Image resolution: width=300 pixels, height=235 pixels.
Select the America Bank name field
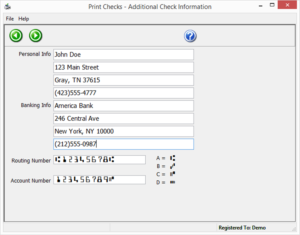point(124,106)
